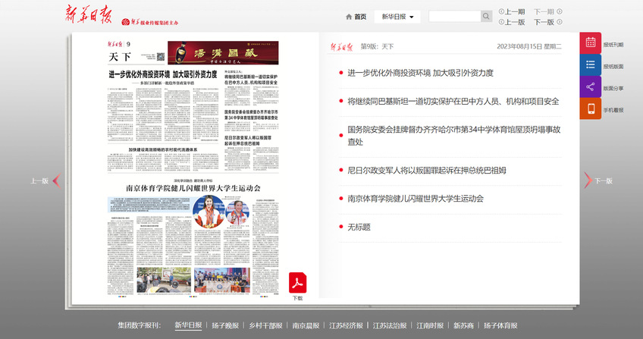The image size is (643, 339).
Task: Open 江苏经济报 from footer list
Action: coord(347,325)
